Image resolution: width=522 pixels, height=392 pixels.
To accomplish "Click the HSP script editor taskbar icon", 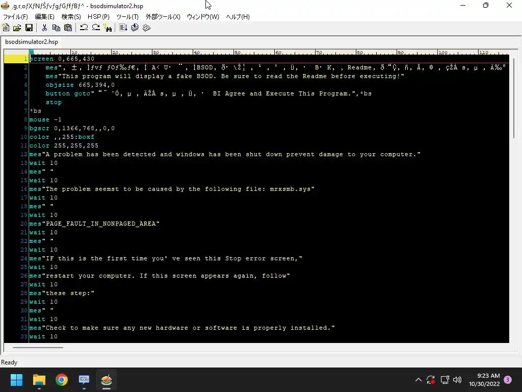I will [x=107, y=380].
